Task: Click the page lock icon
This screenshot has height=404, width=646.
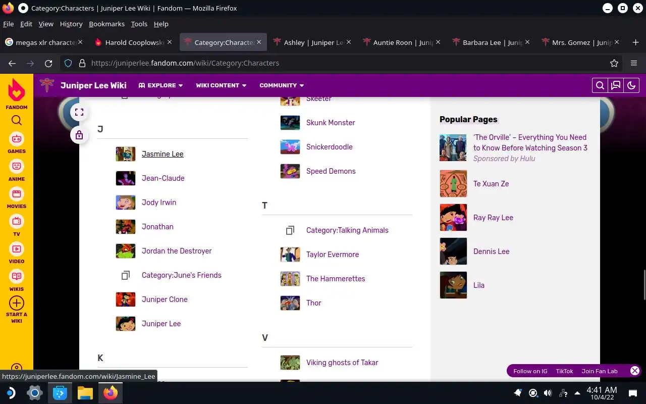Action: click(79, 135)
